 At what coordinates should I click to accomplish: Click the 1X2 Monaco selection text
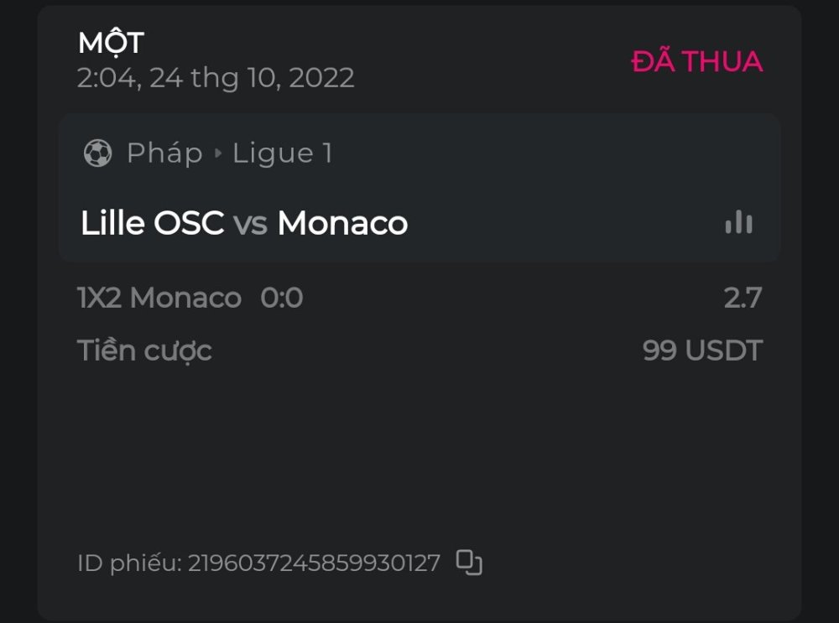(x=159, y=298)
